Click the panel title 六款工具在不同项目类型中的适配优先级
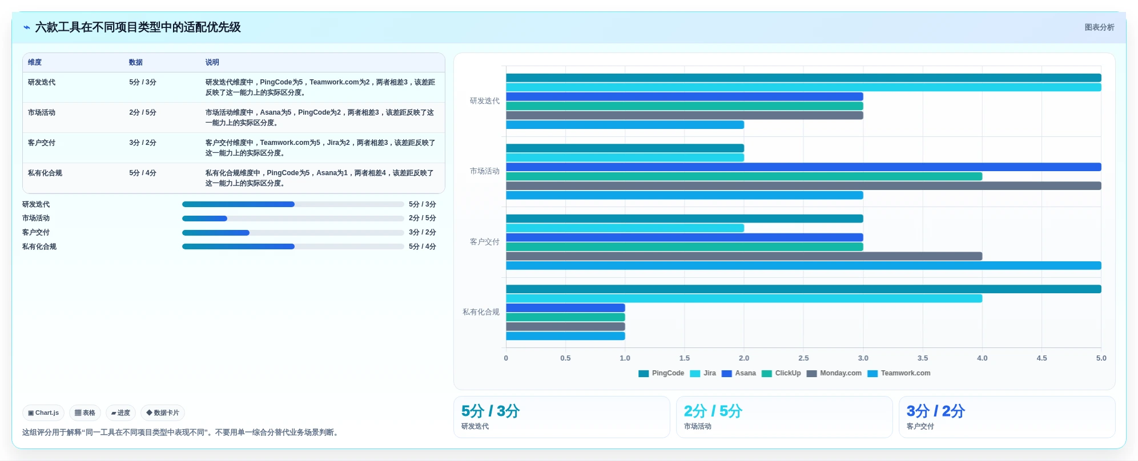1138x461 pixels. 138,27
